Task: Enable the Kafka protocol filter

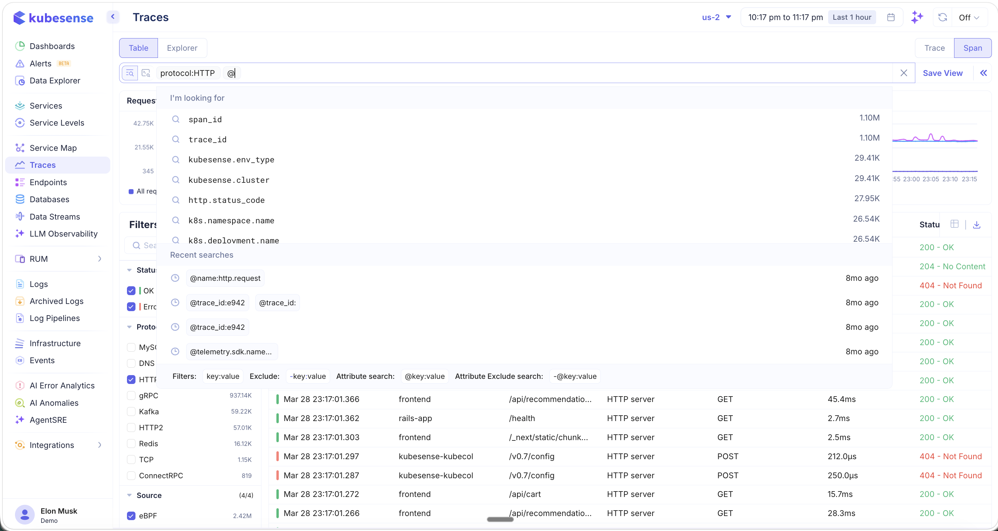Action: click(x=131, y=411)
